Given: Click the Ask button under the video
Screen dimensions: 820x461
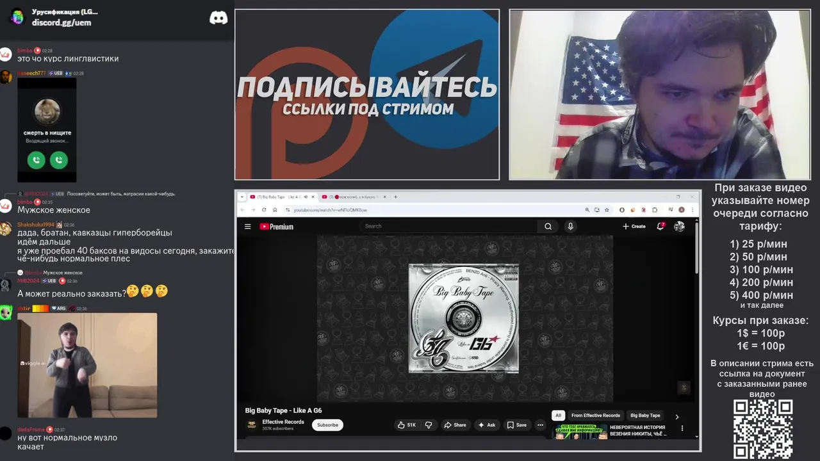Looking at the screenshot, I should pos(487,425).
